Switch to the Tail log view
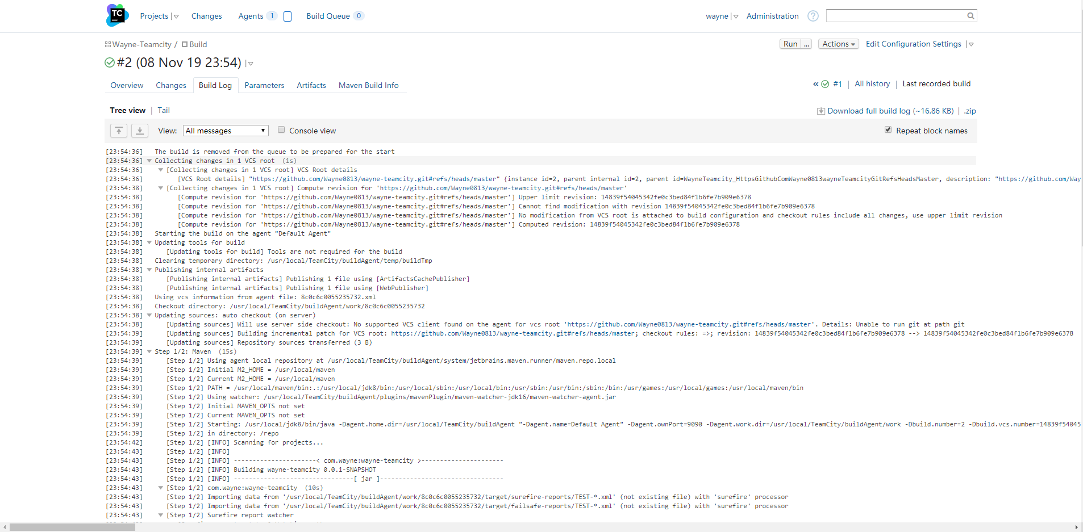The width and height of the screenshot is (1083, 532). [164, 110]
